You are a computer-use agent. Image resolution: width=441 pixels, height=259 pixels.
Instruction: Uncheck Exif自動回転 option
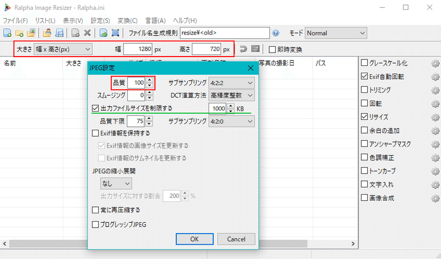364,76
